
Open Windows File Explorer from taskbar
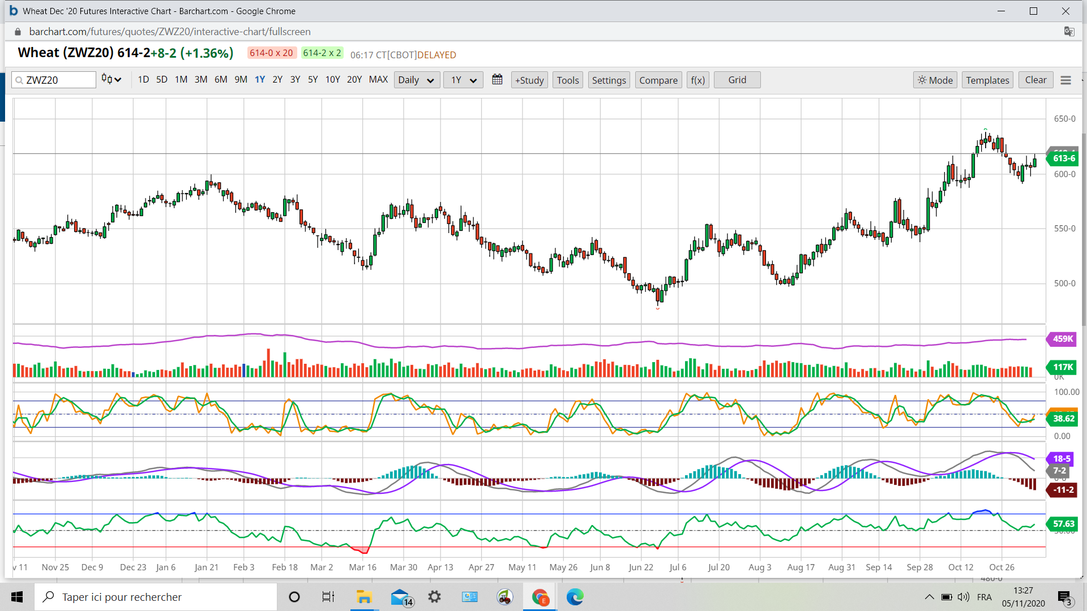point(363,597)
